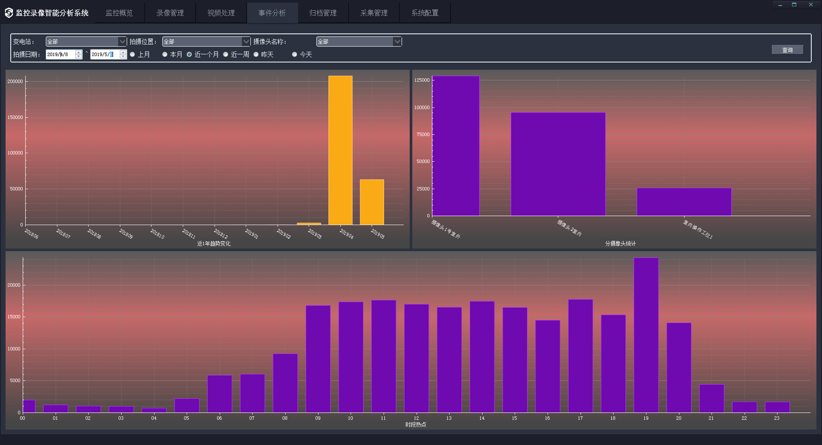This screenshot has width=822, height=445.
Task: Click the 摄像头1号室外 purple bar
Action: pos(456,146)
